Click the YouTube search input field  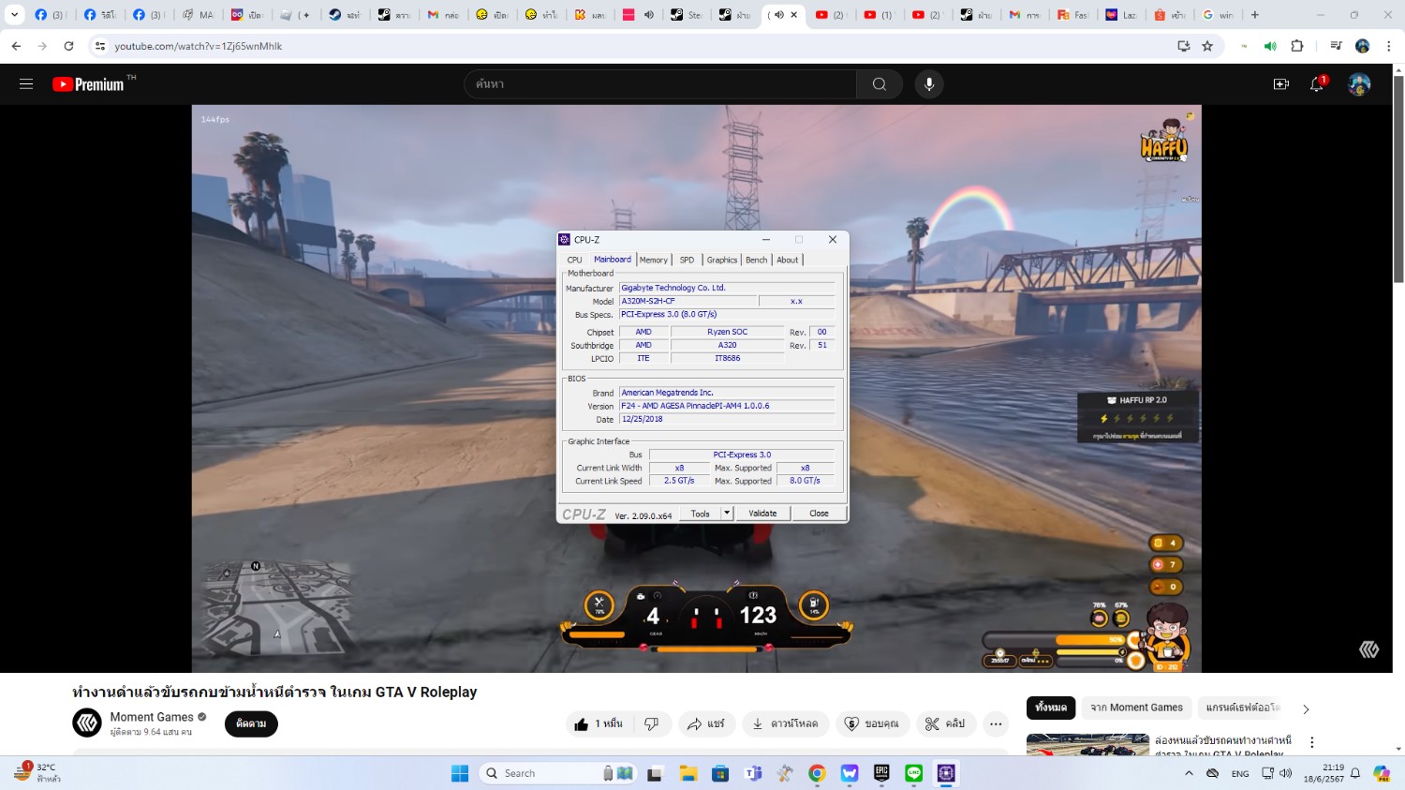click(660, 84)
